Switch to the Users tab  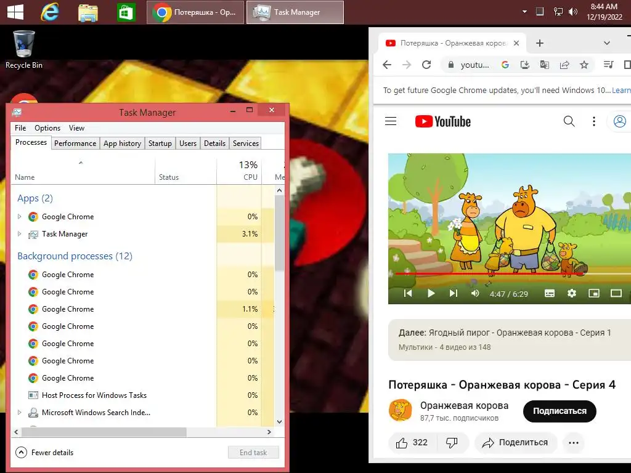188,143
